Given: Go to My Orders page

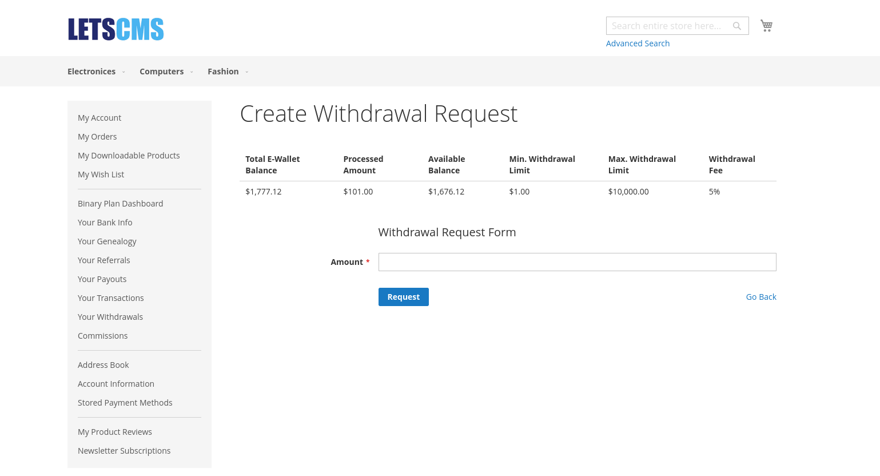Looking at the screenshot, I should tap(97, 137).
